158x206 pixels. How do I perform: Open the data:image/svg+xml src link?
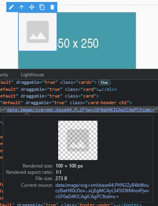click(x=81, y=110)
